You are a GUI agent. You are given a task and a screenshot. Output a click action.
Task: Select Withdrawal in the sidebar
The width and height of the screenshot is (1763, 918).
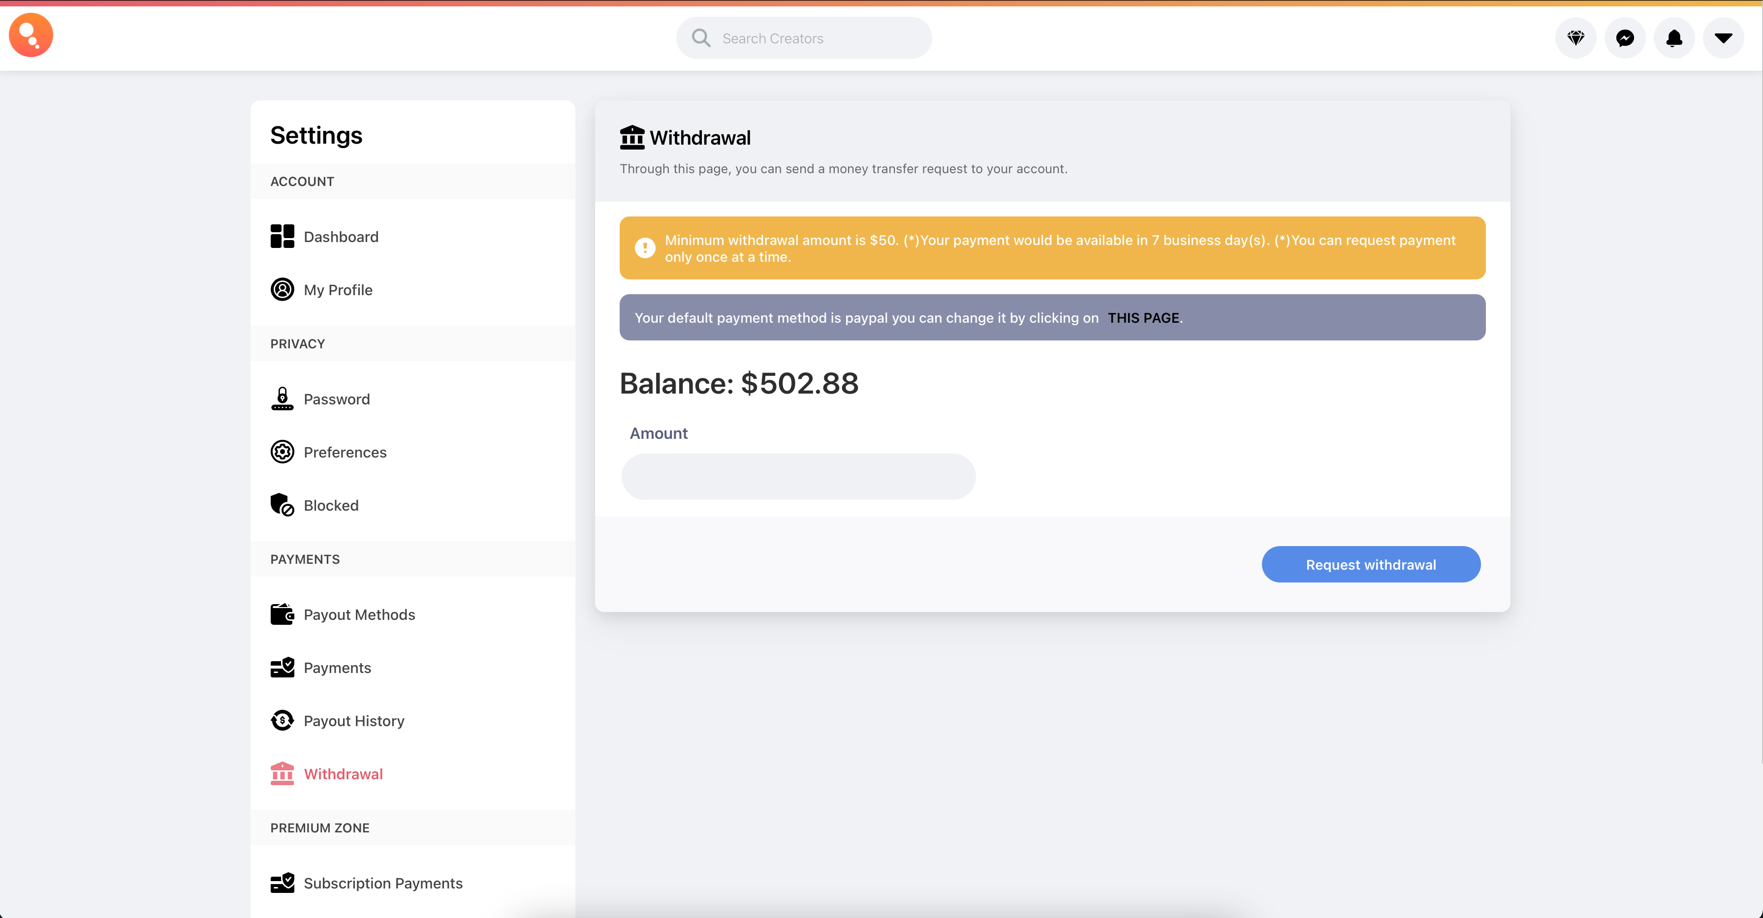pos(343,774)
